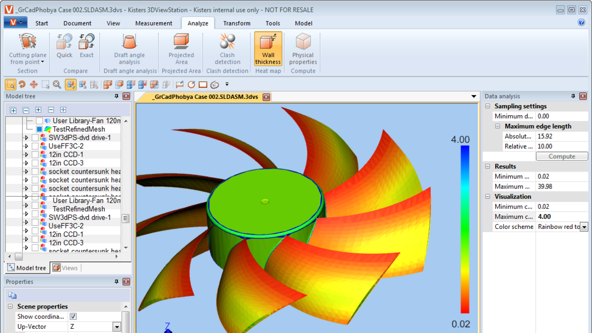Open the quick toolbar overflow arrow
Viewport: 592px width, 333px height.
coord(227,84)
